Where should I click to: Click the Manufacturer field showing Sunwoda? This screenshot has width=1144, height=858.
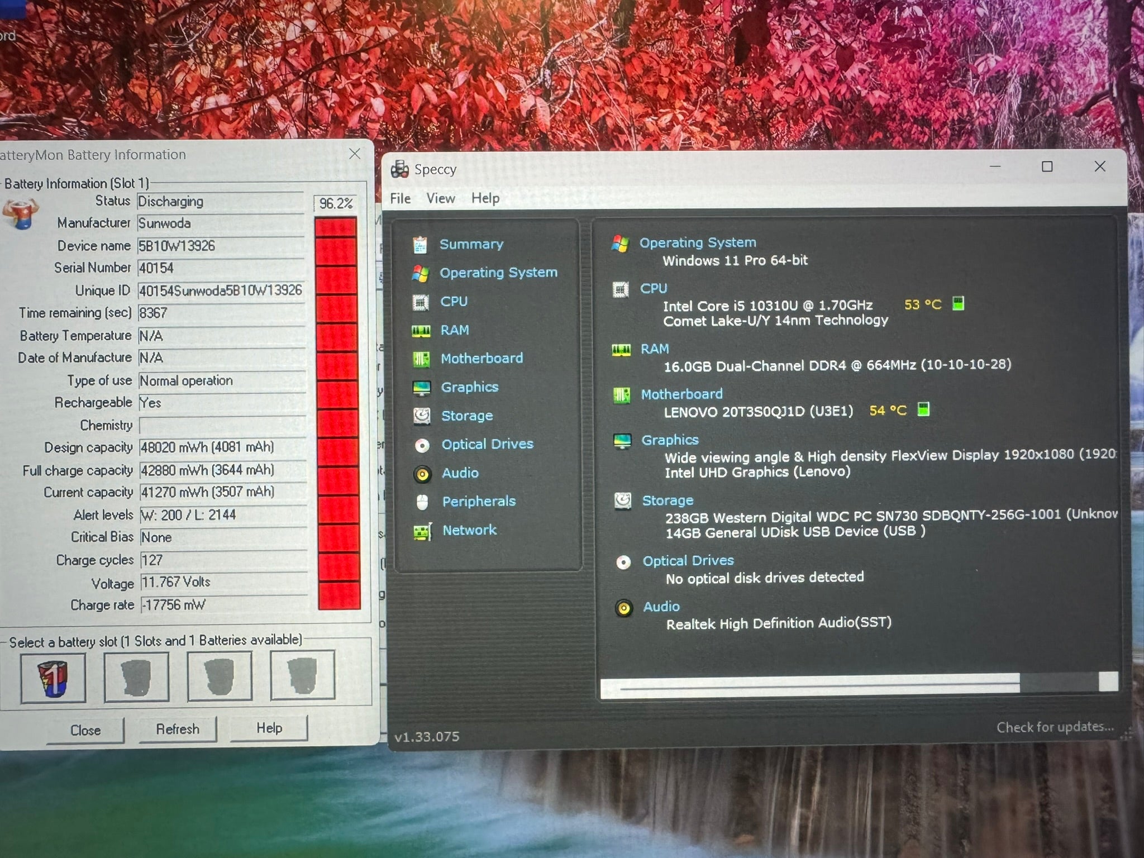pos(221,223)
